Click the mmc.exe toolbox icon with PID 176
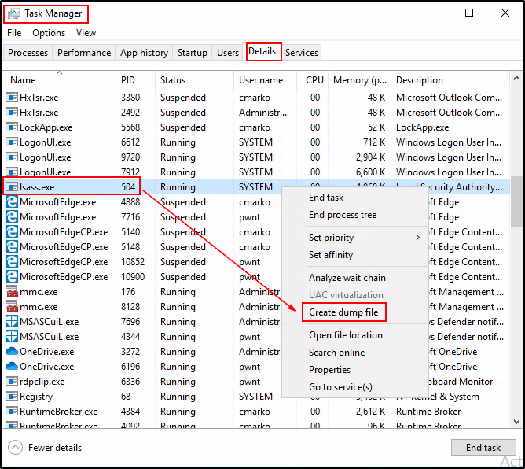The image size is (525, 469). [x=12, y=292]
